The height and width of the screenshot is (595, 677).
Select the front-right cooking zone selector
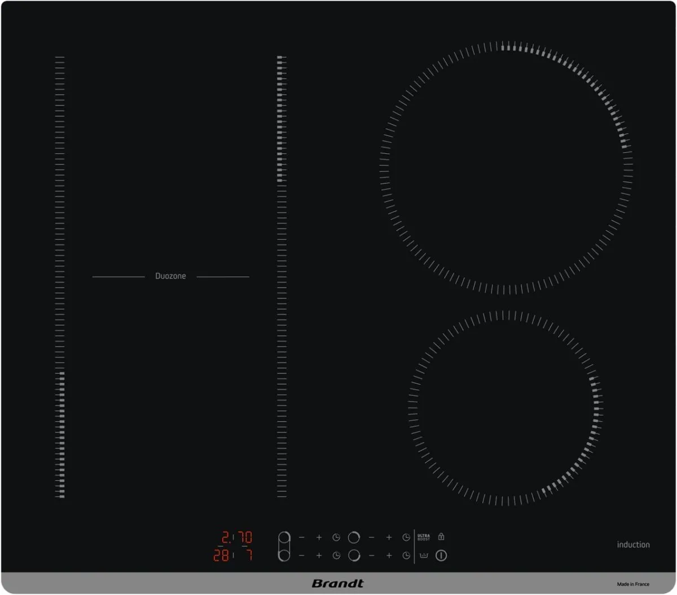pos(354,556)
